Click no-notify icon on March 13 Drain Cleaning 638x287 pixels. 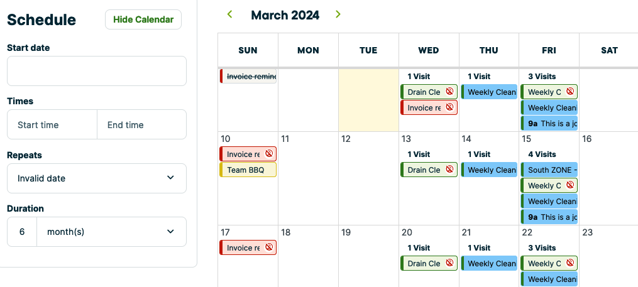pos(450,170)
